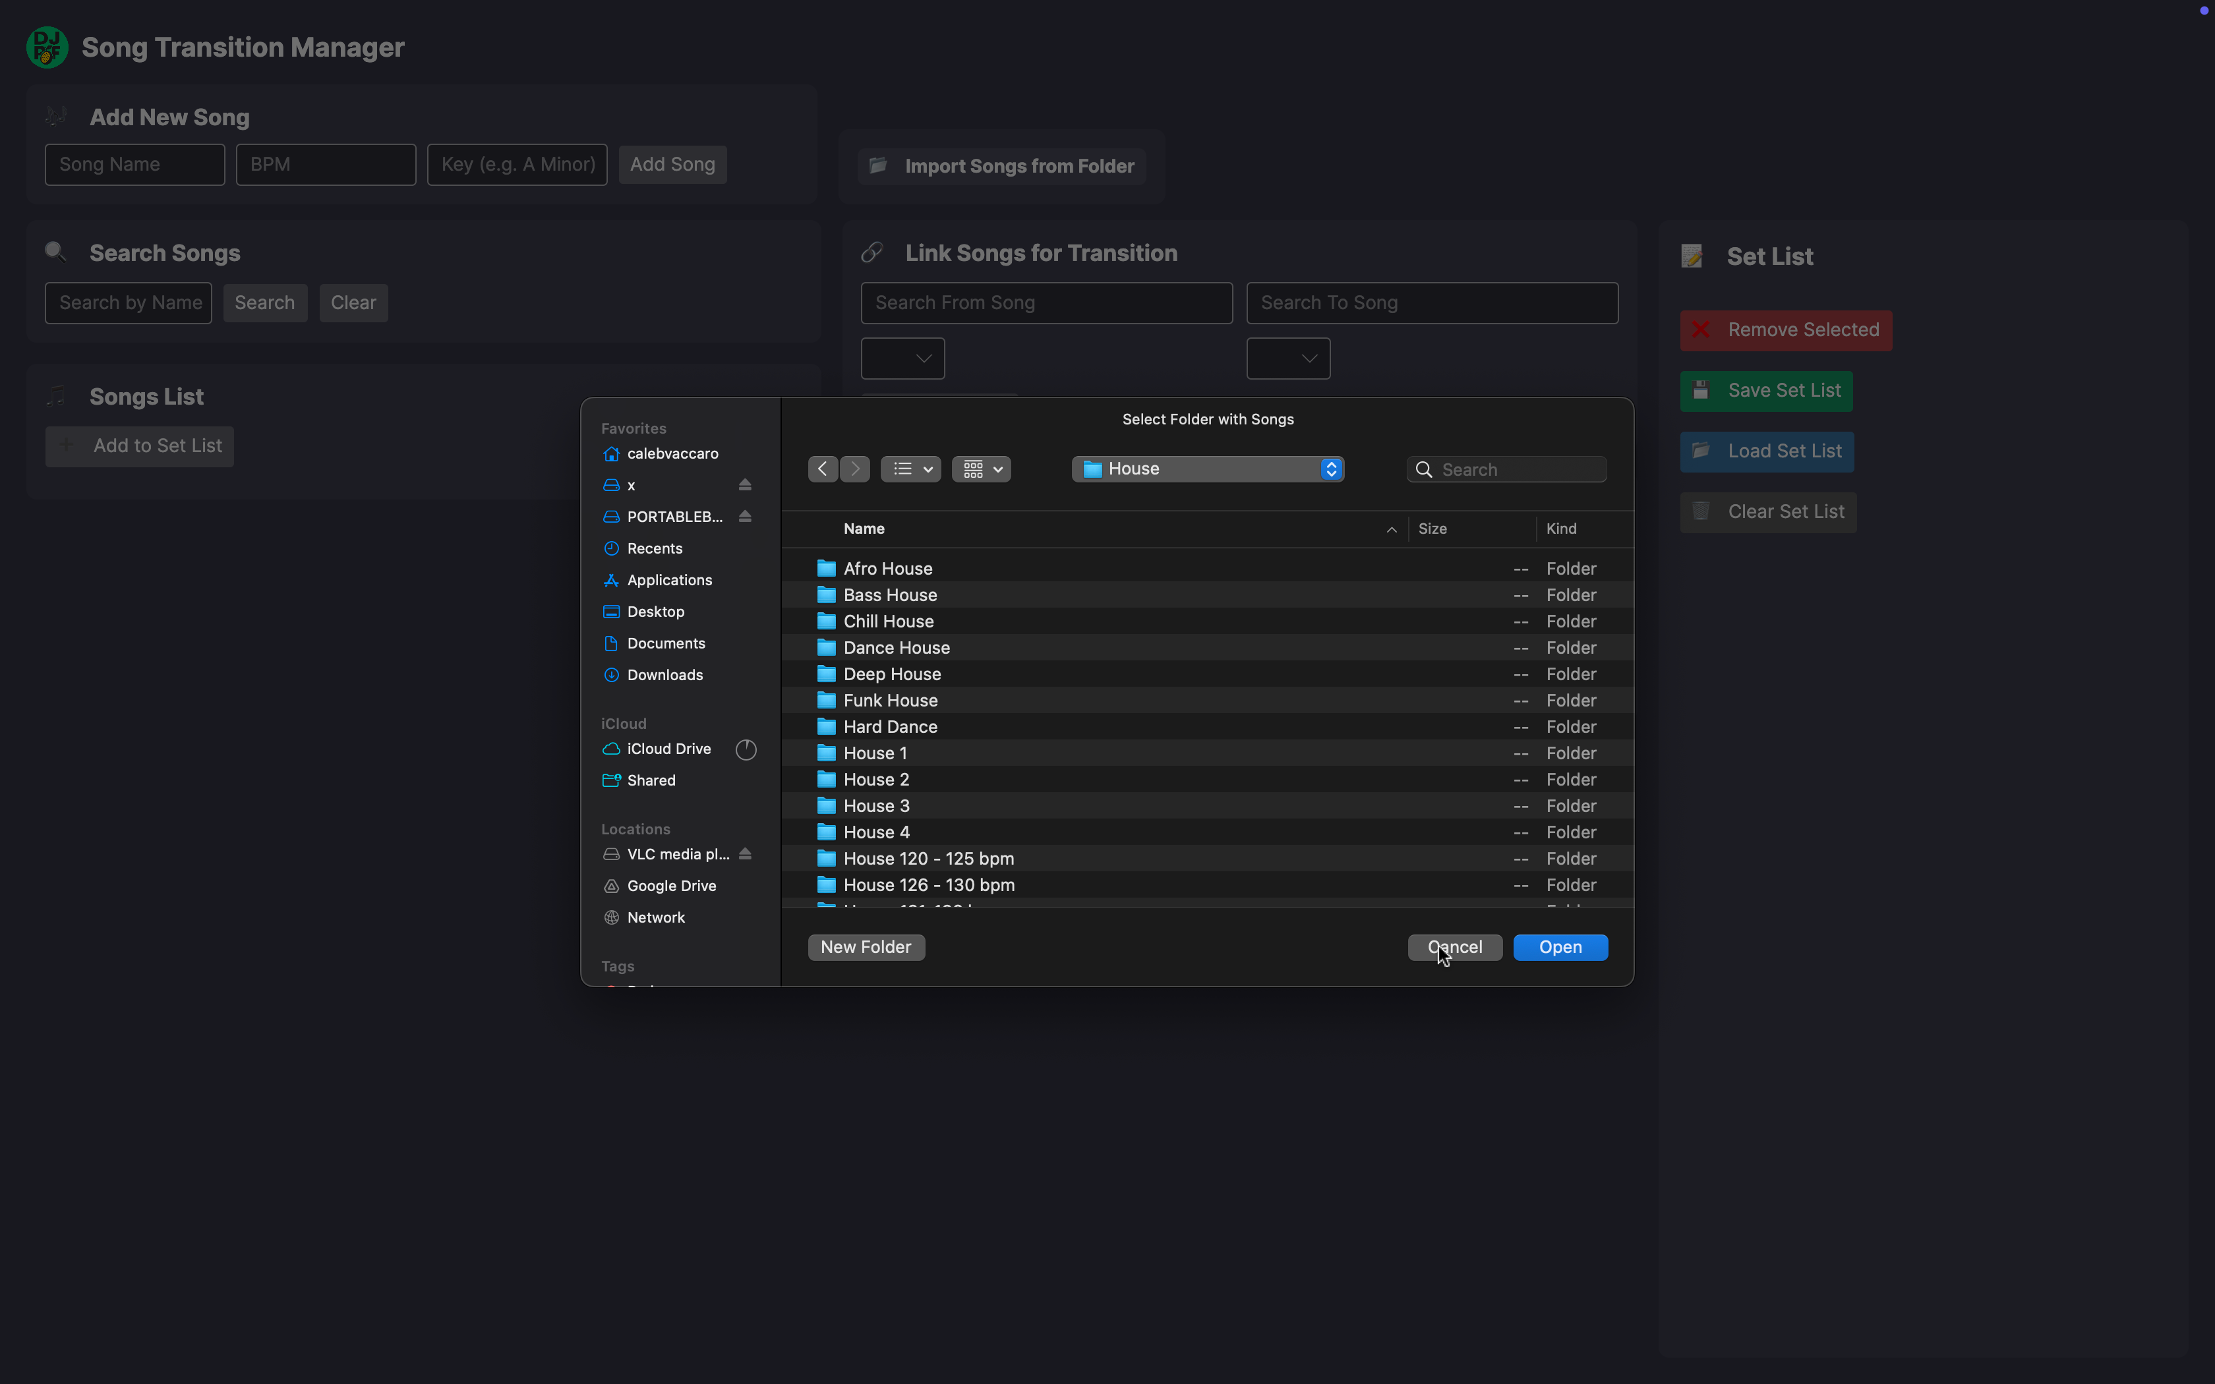Viewport: 2215px width, 1384px height.
Task: Eject the x volume
Action: 745,485
